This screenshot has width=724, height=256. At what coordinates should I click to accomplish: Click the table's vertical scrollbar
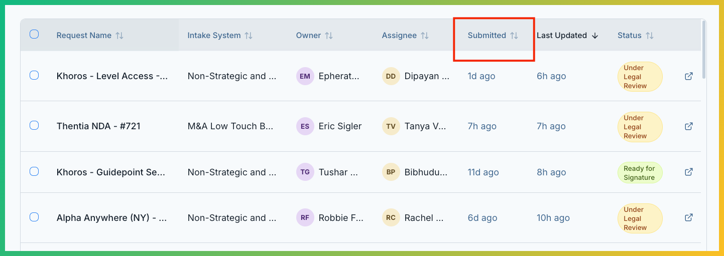pos(704,50)
